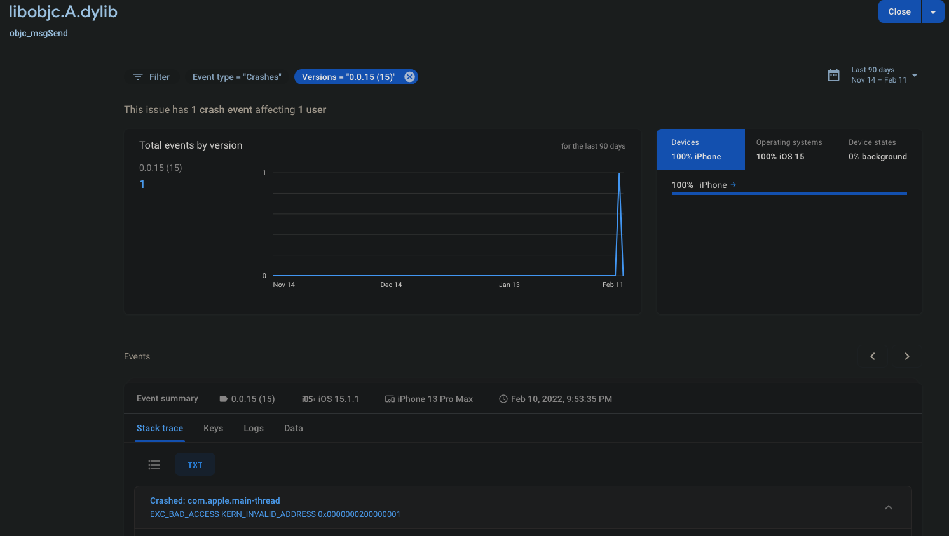Open the dropdown arrow beside Close
Screen dimensions: 949x536
tap(932, 11)
